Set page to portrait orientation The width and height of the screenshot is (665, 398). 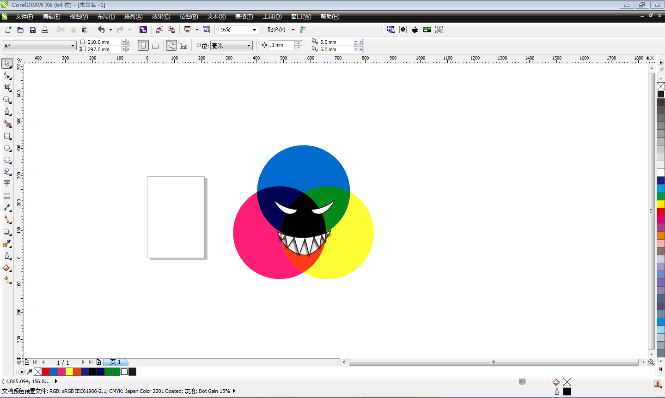click(143, 46)
